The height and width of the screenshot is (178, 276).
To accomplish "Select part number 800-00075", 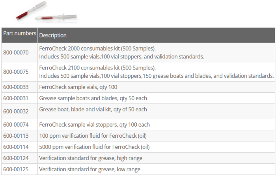I will point(16,71).
